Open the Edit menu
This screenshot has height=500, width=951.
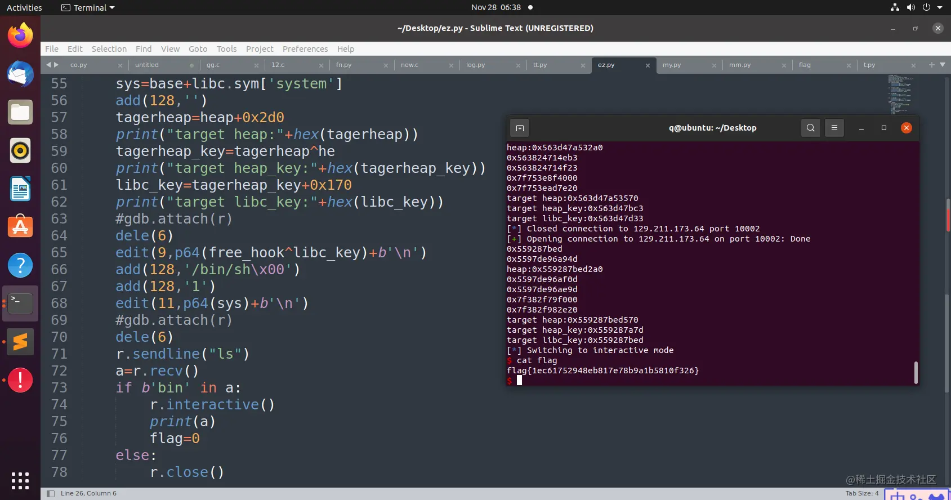[x=75, y=49]
